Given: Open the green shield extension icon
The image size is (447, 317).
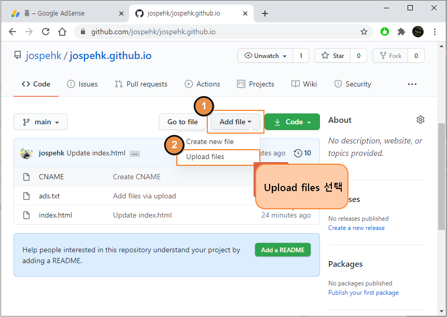Looking at the screenshot, I should click(x=385, y=32).
